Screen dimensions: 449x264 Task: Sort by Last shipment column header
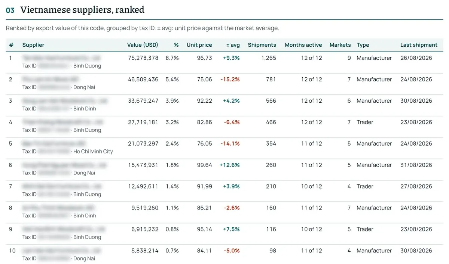tap(419, 45)
